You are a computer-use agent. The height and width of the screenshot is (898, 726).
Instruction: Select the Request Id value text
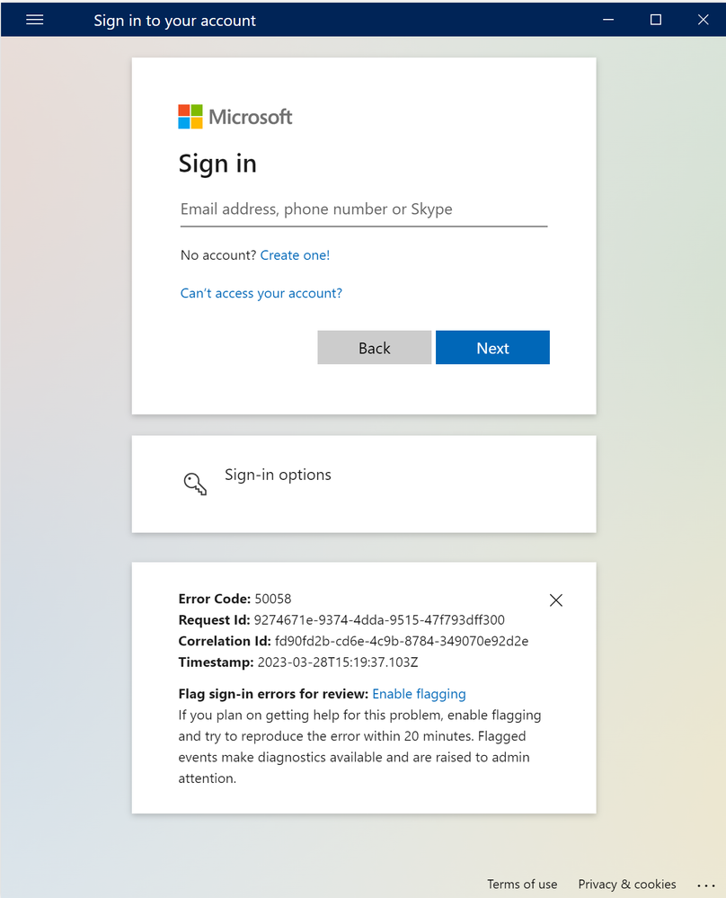379,619
